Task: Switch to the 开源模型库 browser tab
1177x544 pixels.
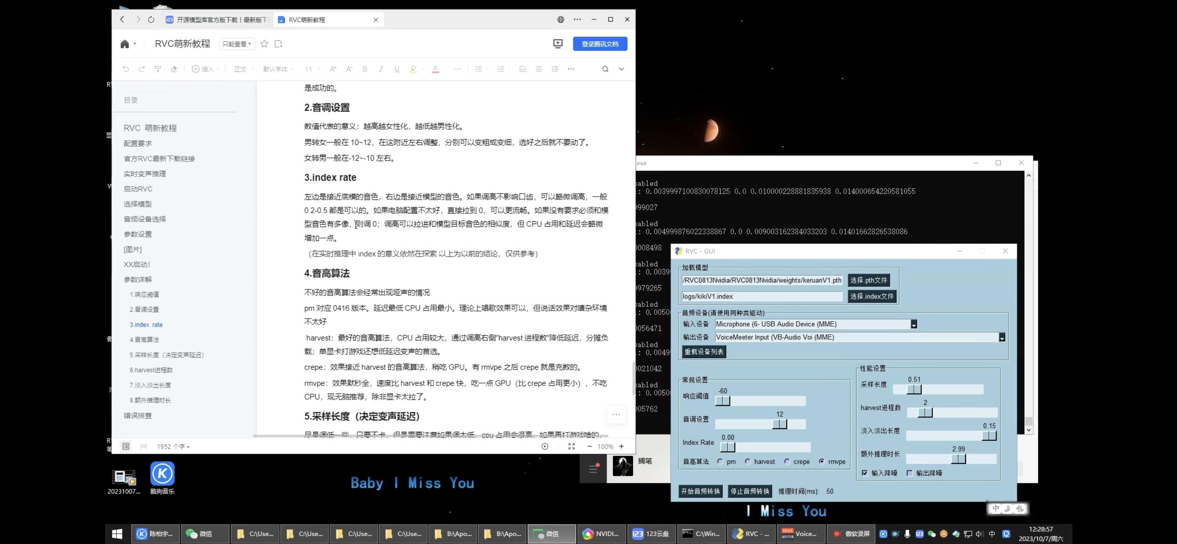Action: click(215, 19)
